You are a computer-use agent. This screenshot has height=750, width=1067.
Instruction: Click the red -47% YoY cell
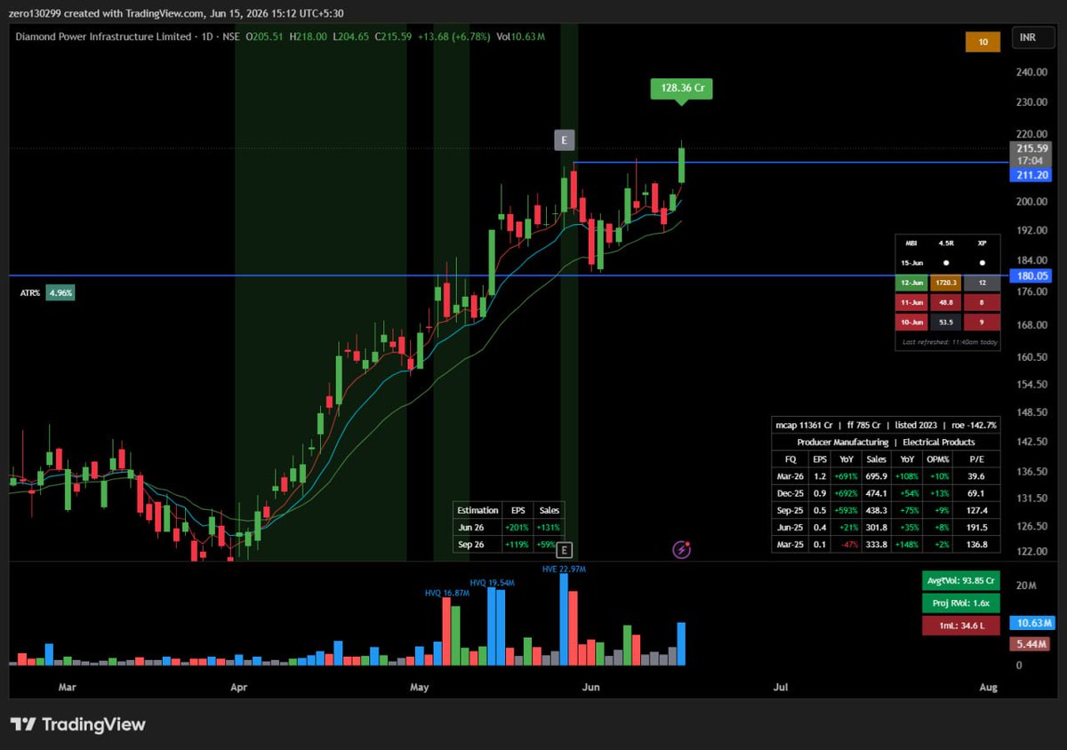pyautogui.click(x=847, y=544)
